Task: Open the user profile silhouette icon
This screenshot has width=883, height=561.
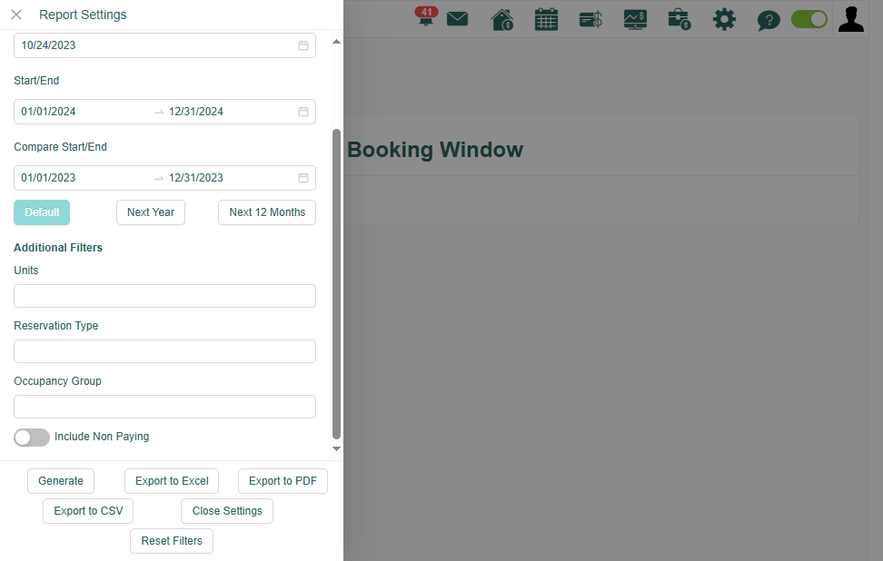Action: pyautogui.click(x=851, y=19)
